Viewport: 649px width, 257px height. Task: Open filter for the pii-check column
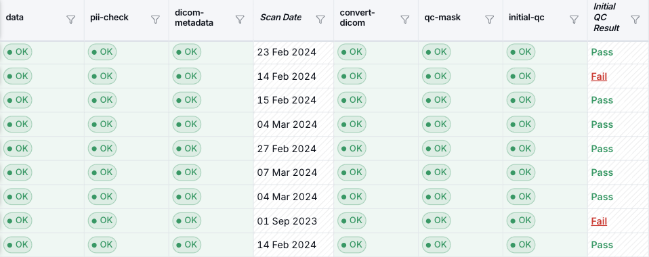pyautogui.click(x=155, y=20)
